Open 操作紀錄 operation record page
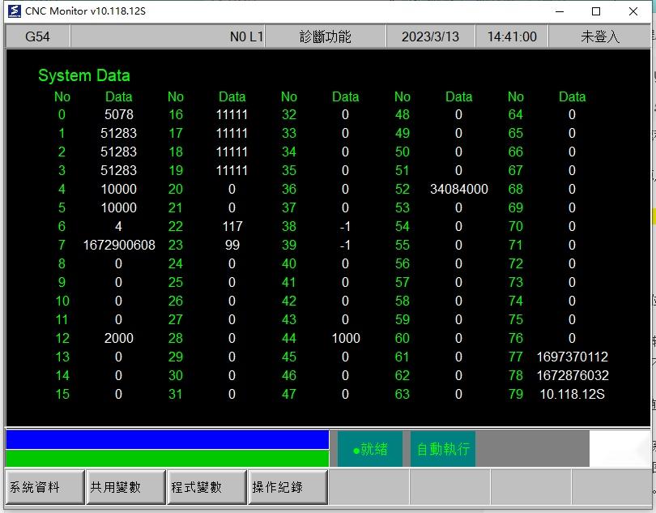The height and width of the screenshot is (513, 656). tap(287, 487)
